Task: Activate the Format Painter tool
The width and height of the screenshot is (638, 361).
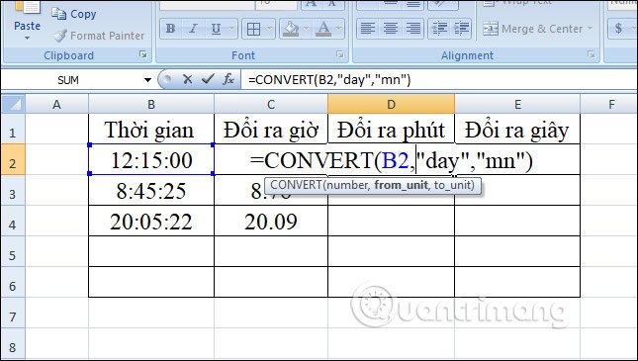Action: [x=98, y=36]
